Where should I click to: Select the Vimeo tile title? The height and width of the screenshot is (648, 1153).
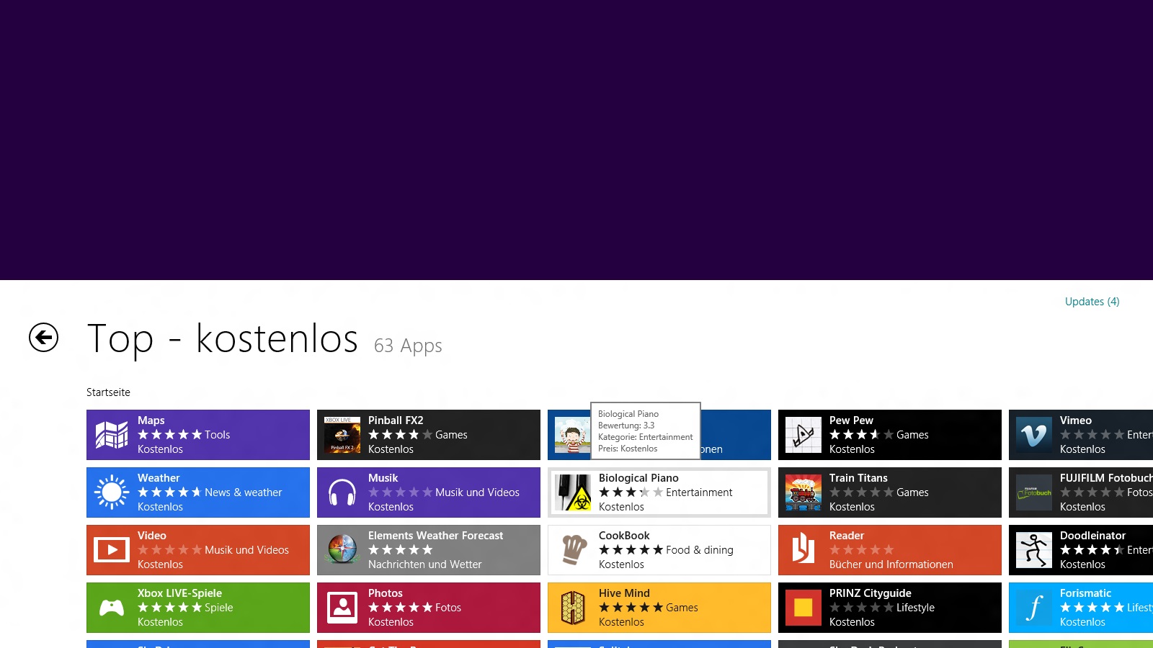click(x=1076, y=420)
